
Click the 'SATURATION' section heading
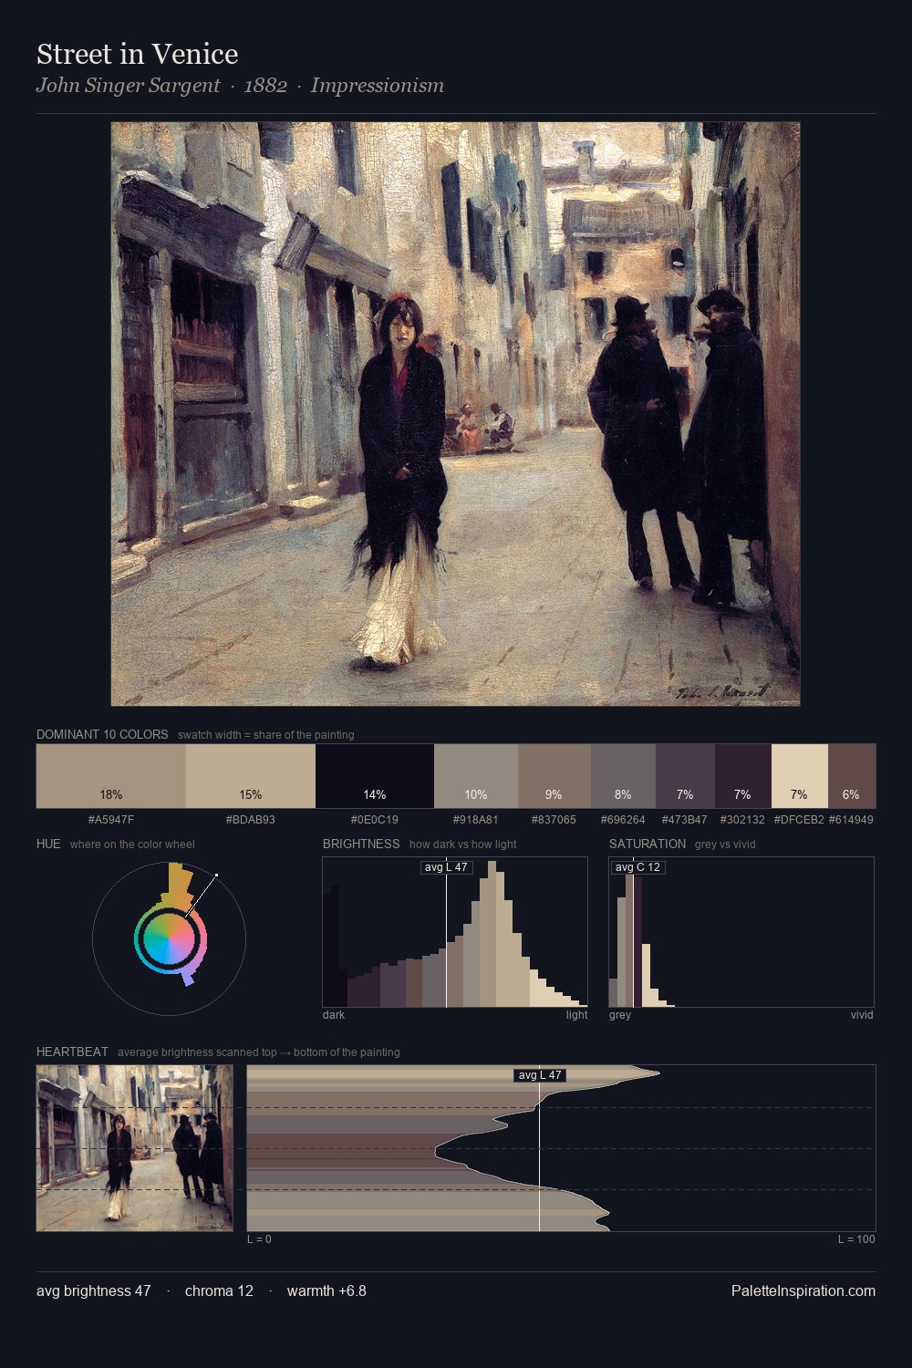tap(648, 844)
